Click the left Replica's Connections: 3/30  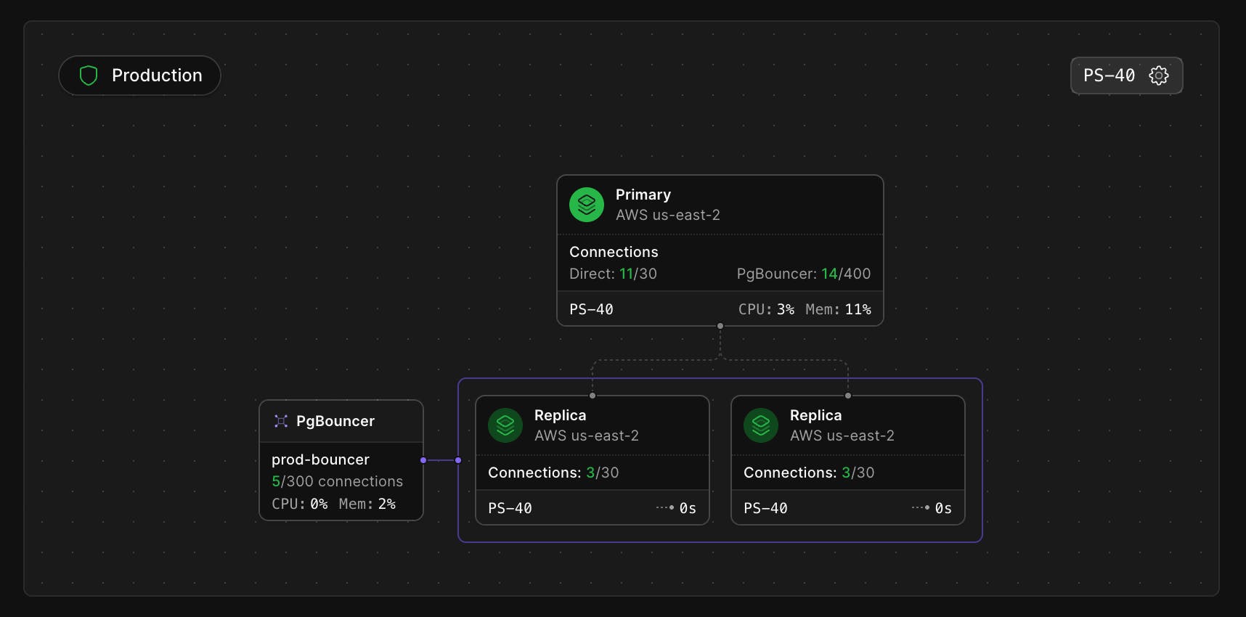pyautogui.click(x=553, y=473)
